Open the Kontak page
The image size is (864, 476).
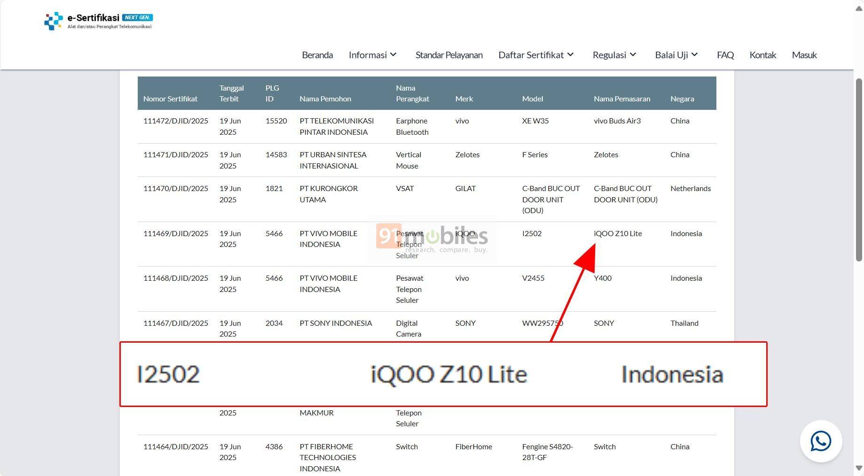coord(762,55)
